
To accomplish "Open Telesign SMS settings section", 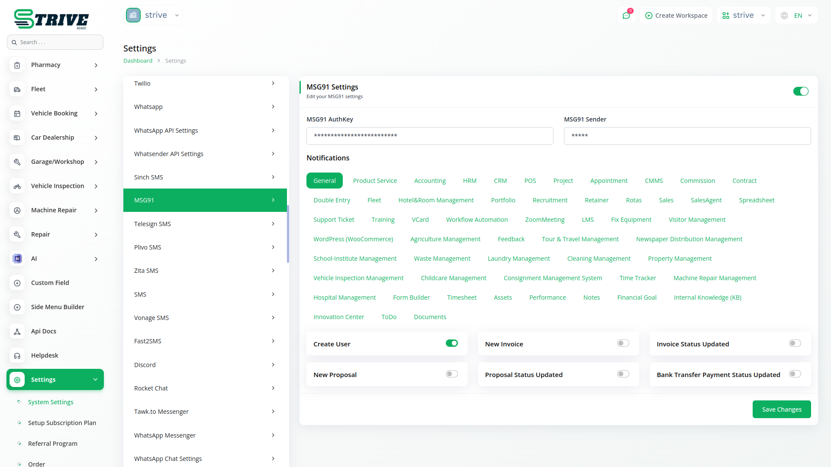I will (205, 224).
